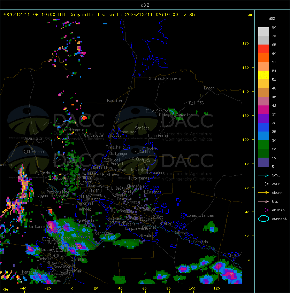290x293 pixels.
Task: Click the 'L_Dormida' map label
Action: coord(198,242)
